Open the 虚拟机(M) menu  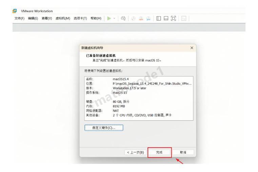[x=63, y=18]
